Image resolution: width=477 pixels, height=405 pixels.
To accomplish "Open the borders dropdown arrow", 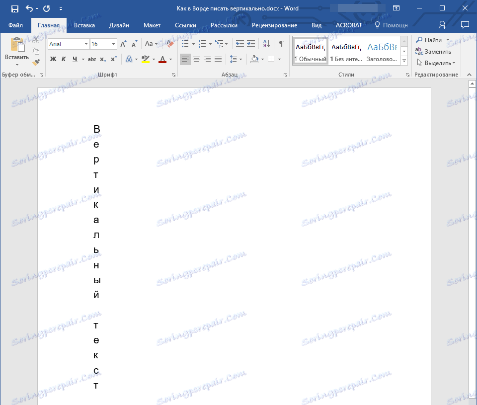I will [280, 59].
